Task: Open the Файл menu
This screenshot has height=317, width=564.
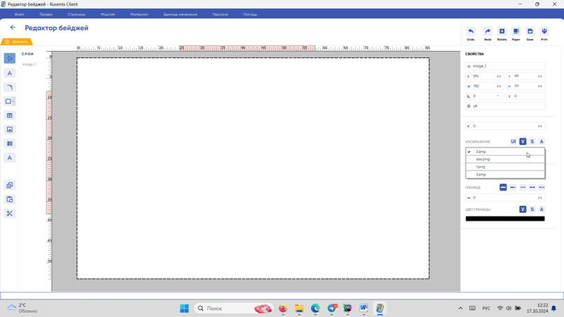Action: tap(20, 14)
